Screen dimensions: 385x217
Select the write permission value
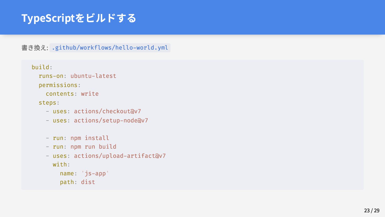90,94
